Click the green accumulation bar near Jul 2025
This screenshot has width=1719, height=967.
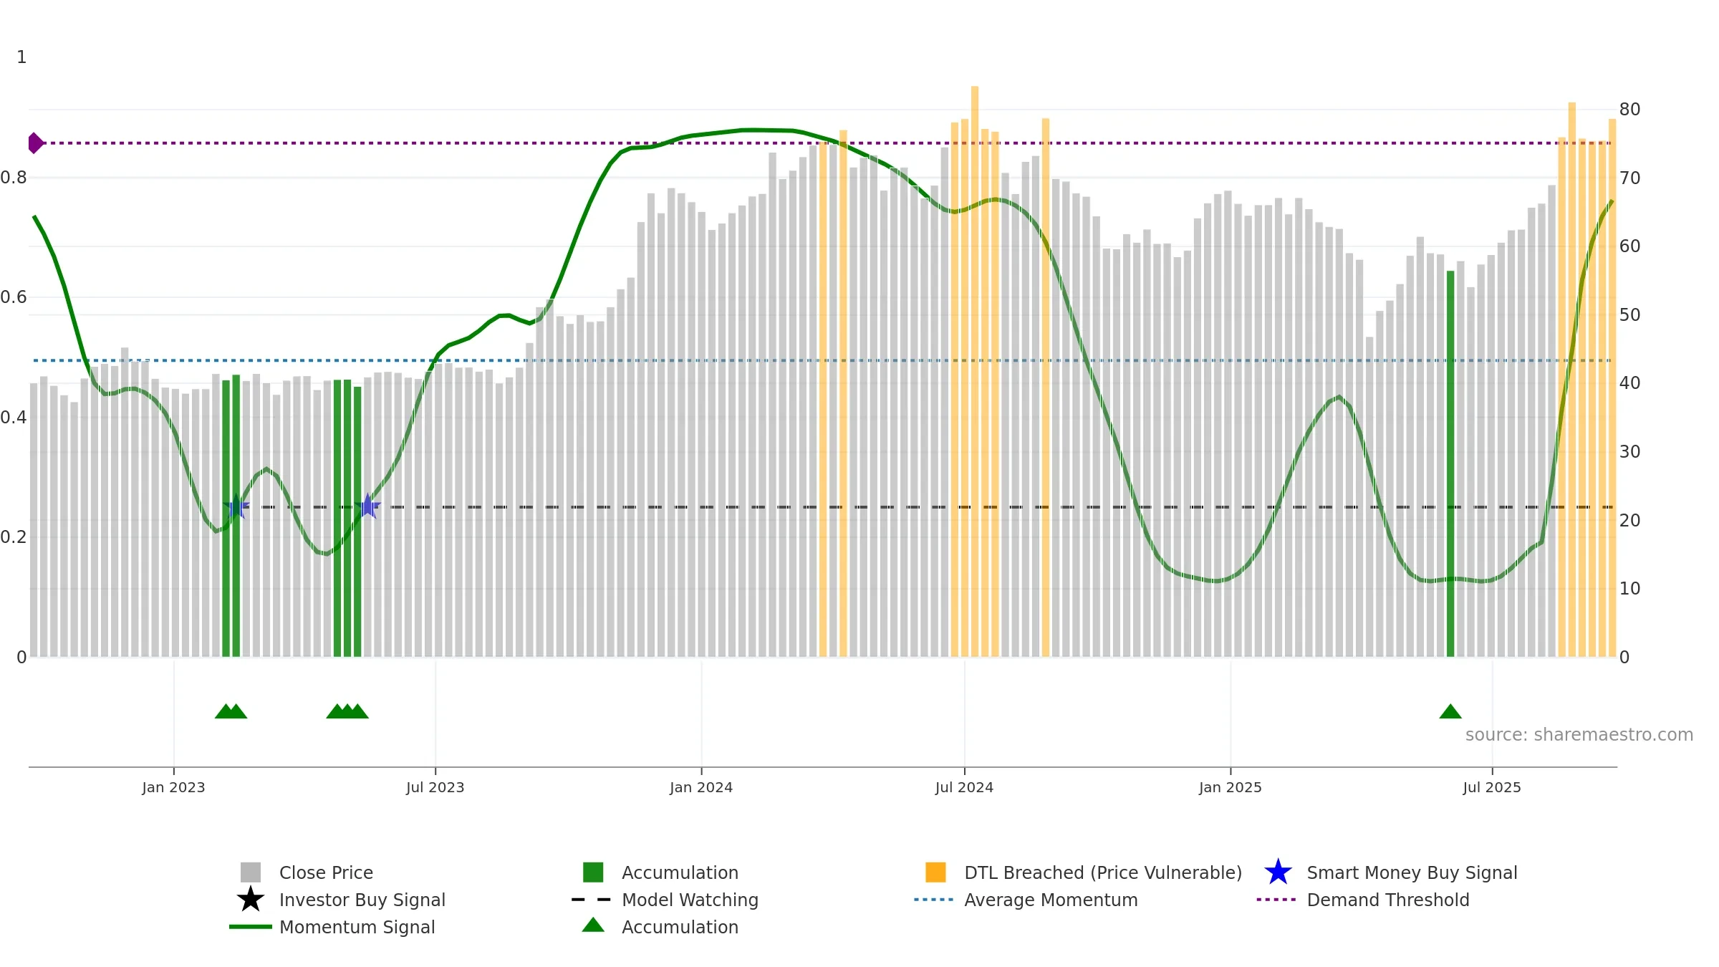point(1450,463)
